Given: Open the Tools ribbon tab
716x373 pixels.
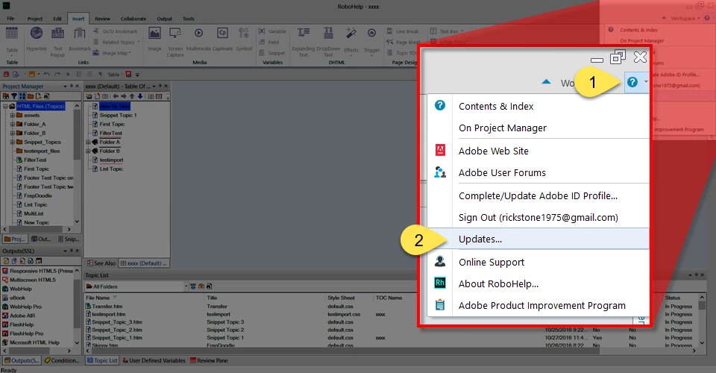Looking at the screenshot, I should 188,19.
